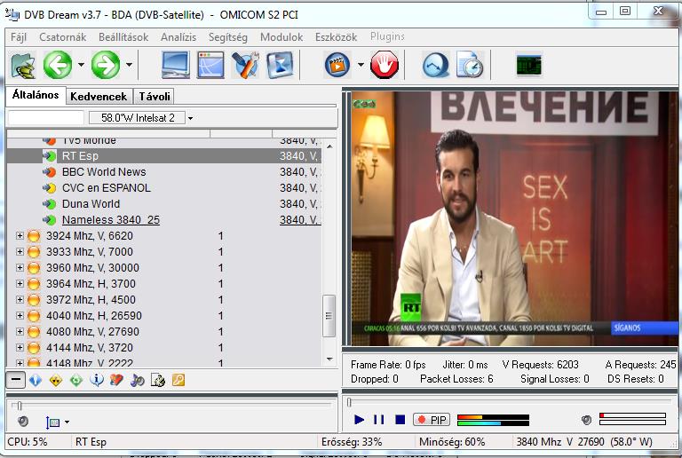Click the music note audio icon
682x458 pixels.
click(x=137, y=381)
